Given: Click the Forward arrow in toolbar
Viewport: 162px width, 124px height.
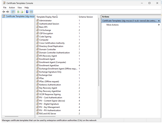Looking at the screenshot, I should (7, 12).
